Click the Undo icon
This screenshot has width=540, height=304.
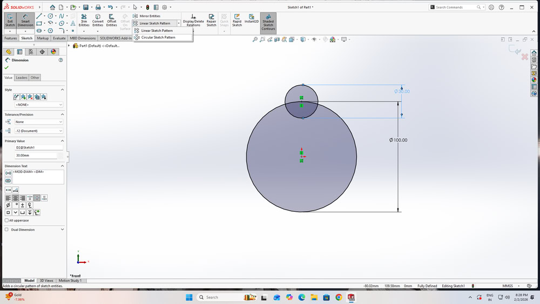(x=110, y=7)
